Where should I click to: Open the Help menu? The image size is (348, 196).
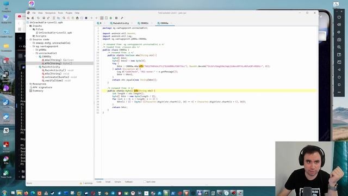click(77, 13)
